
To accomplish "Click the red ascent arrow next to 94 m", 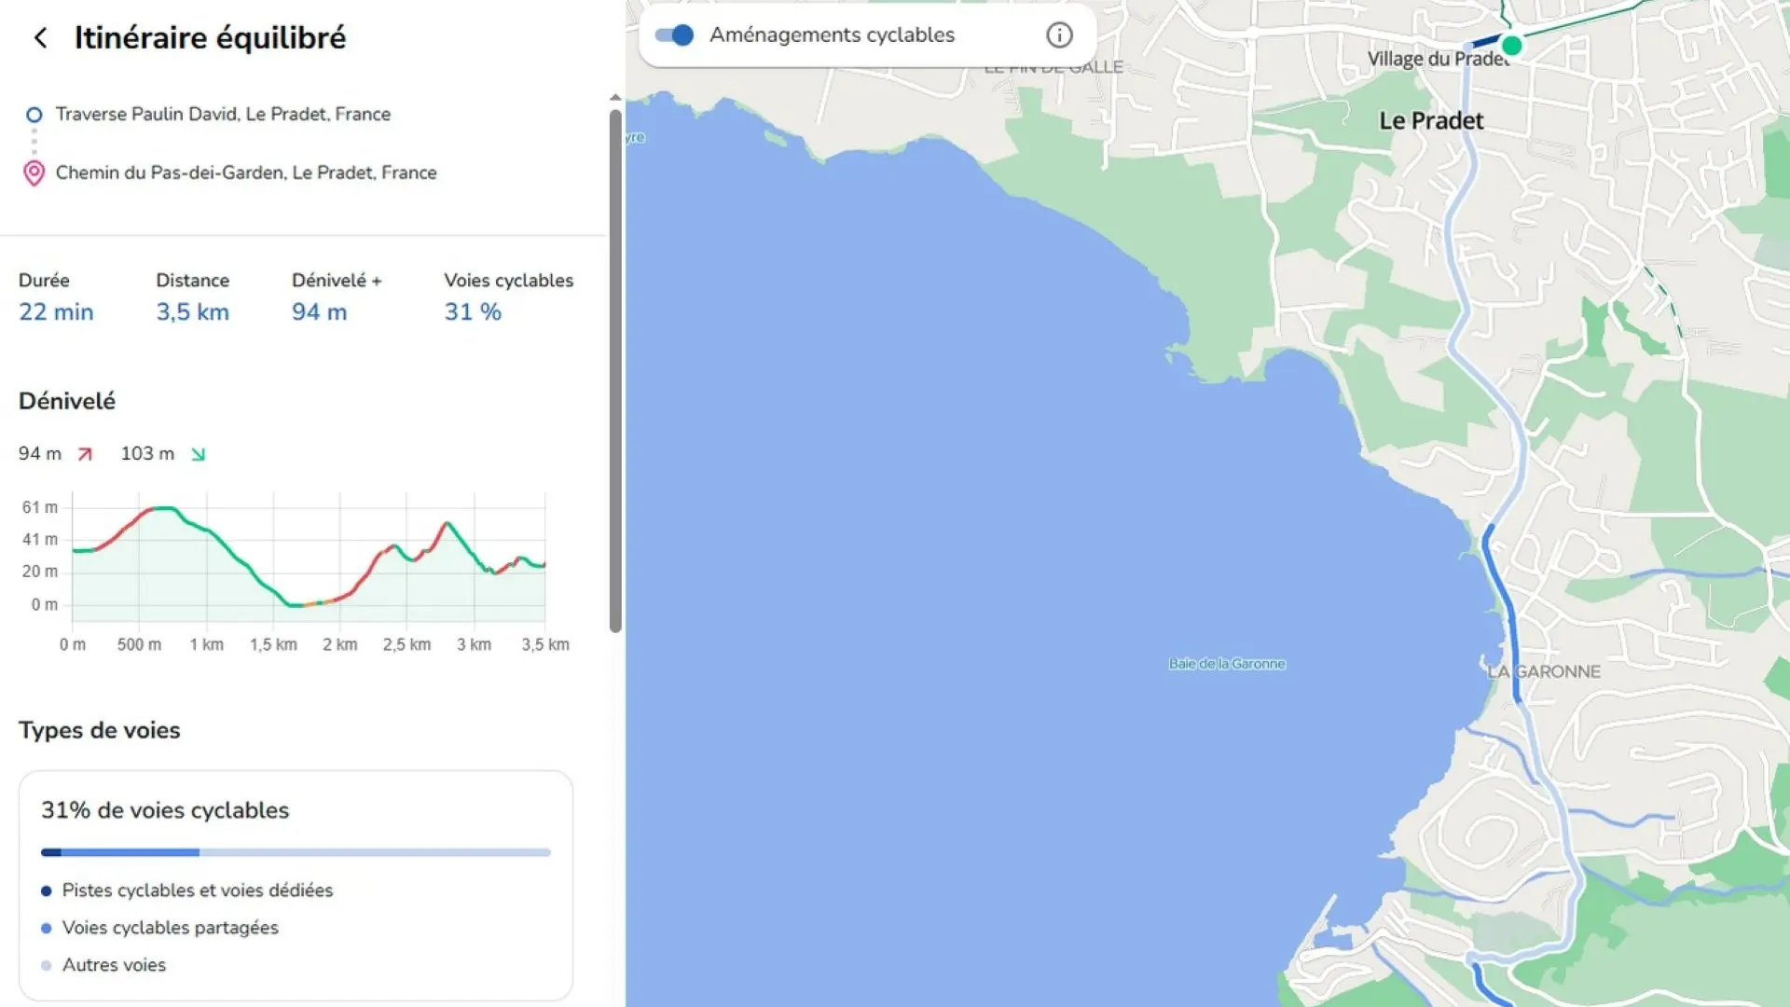I will coord(85,454).
